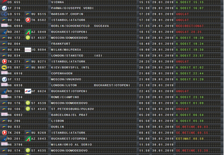Click the 'ESTIMAT 08:58' status
This screenshot has height=155, width=224.
190,139
